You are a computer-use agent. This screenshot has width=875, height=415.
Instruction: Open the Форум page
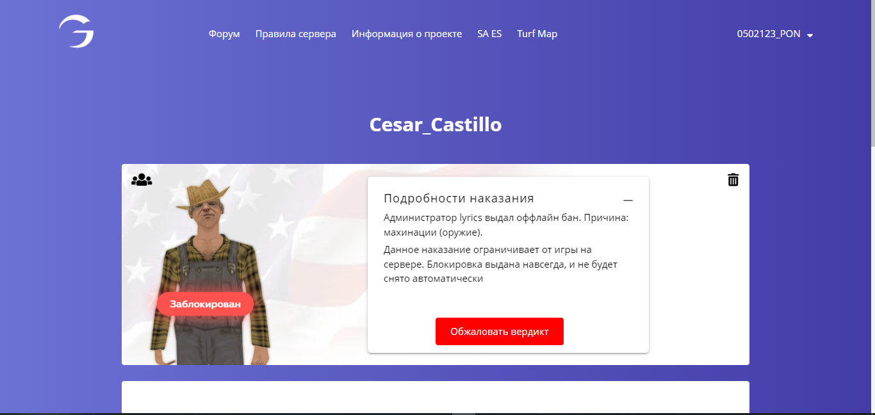point(224,34)
